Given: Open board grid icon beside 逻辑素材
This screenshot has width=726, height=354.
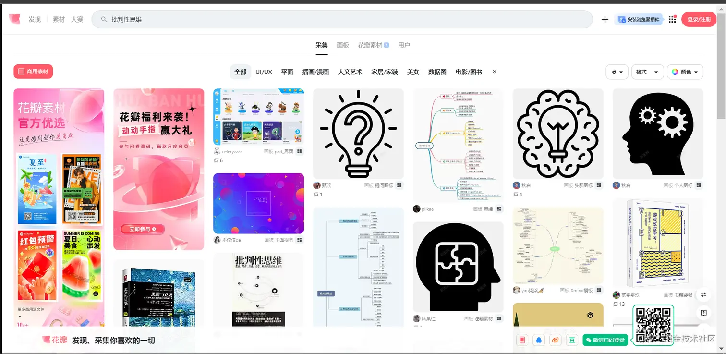Looking at the screenshot, I should pos(499,318).
